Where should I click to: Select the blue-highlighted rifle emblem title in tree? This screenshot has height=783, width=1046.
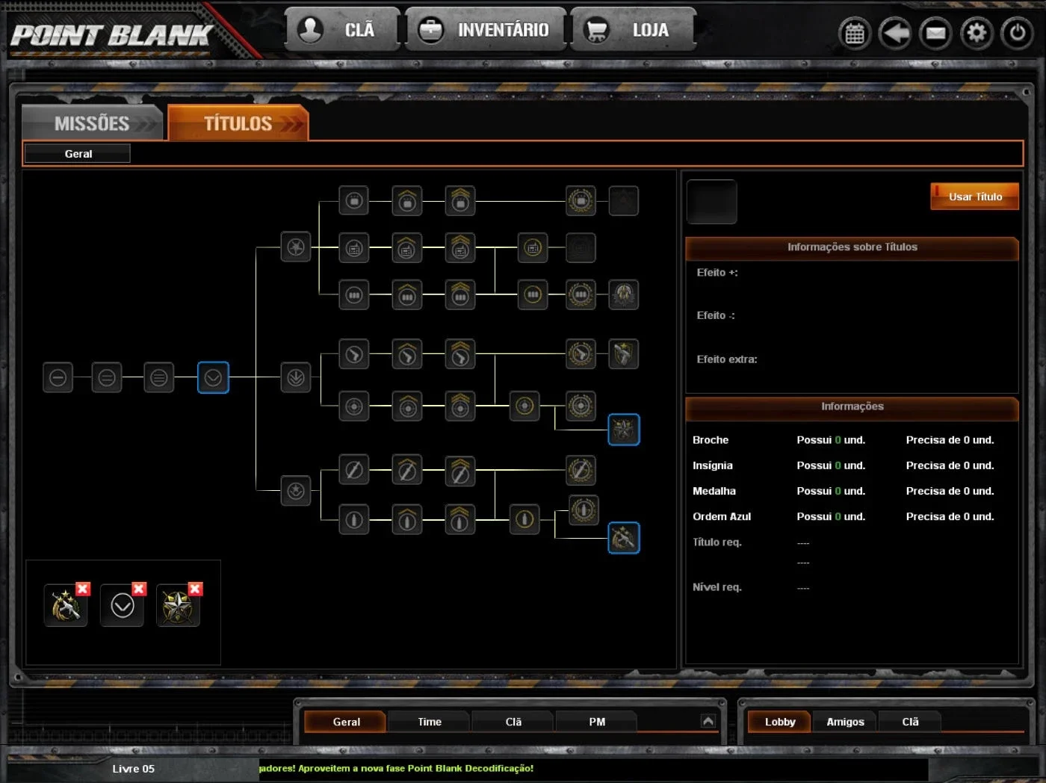pos(623,538)
